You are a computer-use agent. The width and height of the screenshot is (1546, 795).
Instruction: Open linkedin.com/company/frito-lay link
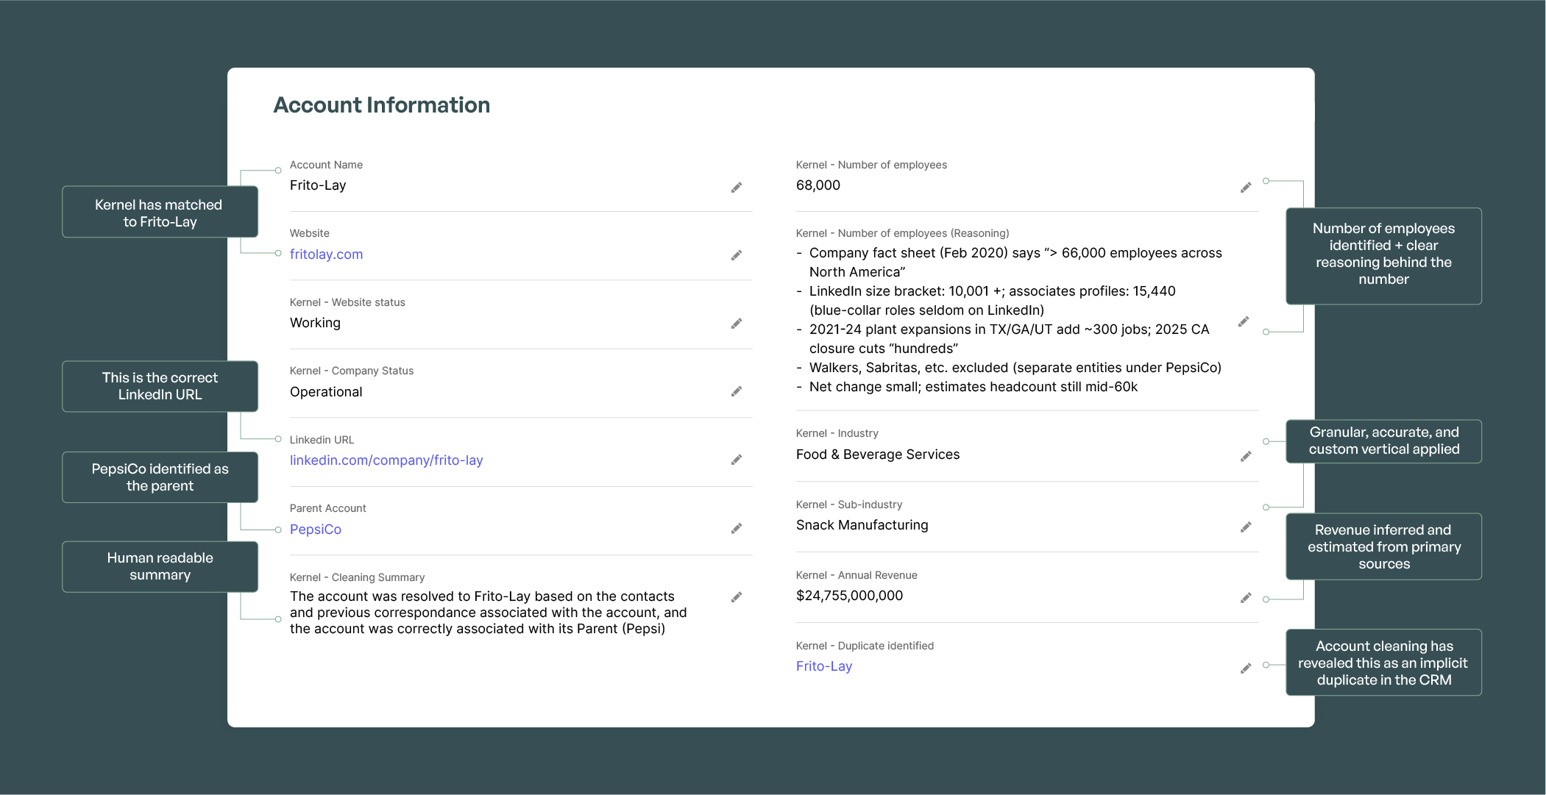pos(386,460)
